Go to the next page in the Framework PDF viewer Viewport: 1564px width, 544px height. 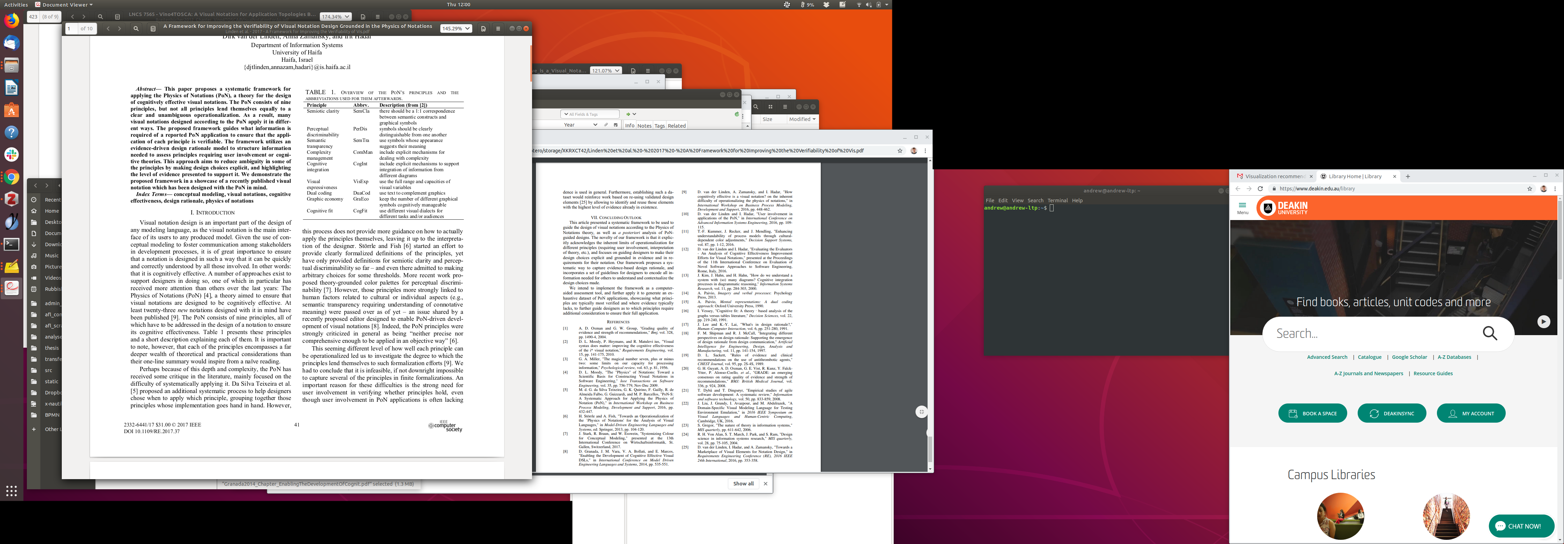click(x=120, y=29)
